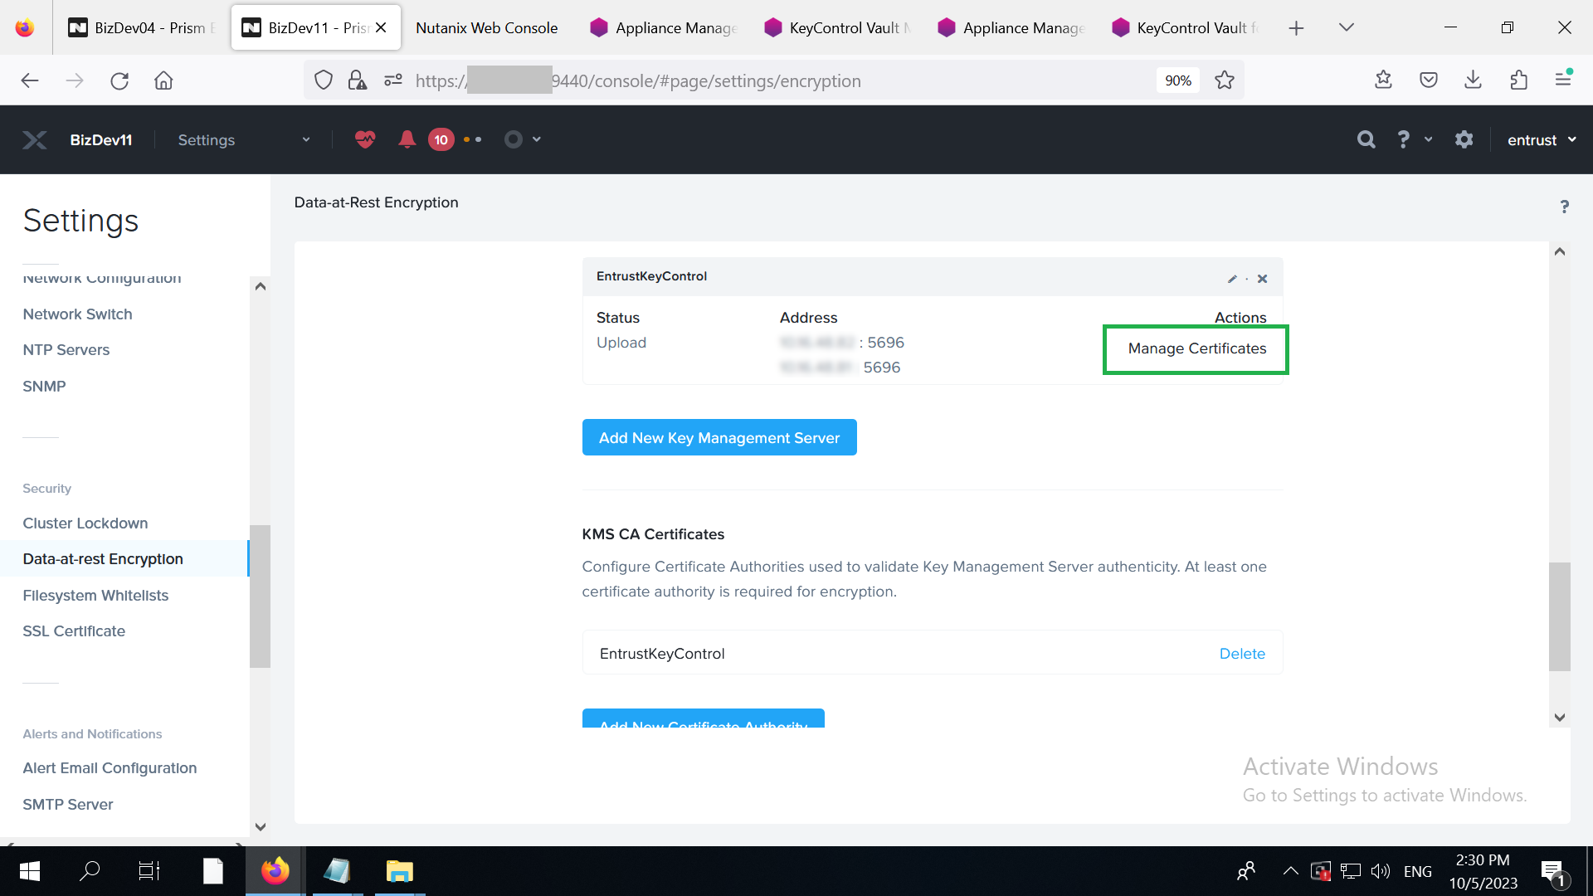The width and height of the screenshot is (1593, 896).
Task: Select Cluster Lockdown in sidebar
Action: point(85,523)
